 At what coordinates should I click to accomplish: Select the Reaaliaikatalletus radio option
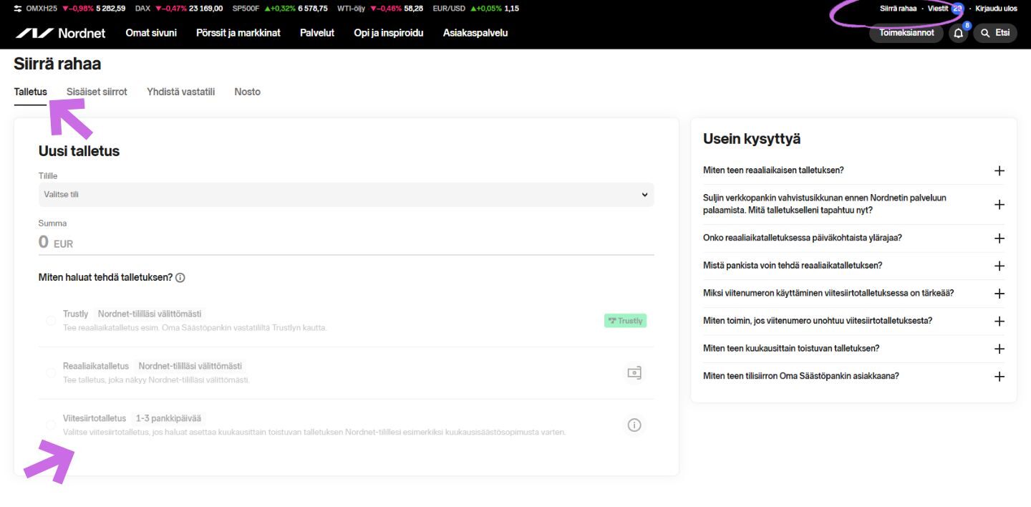51,373
